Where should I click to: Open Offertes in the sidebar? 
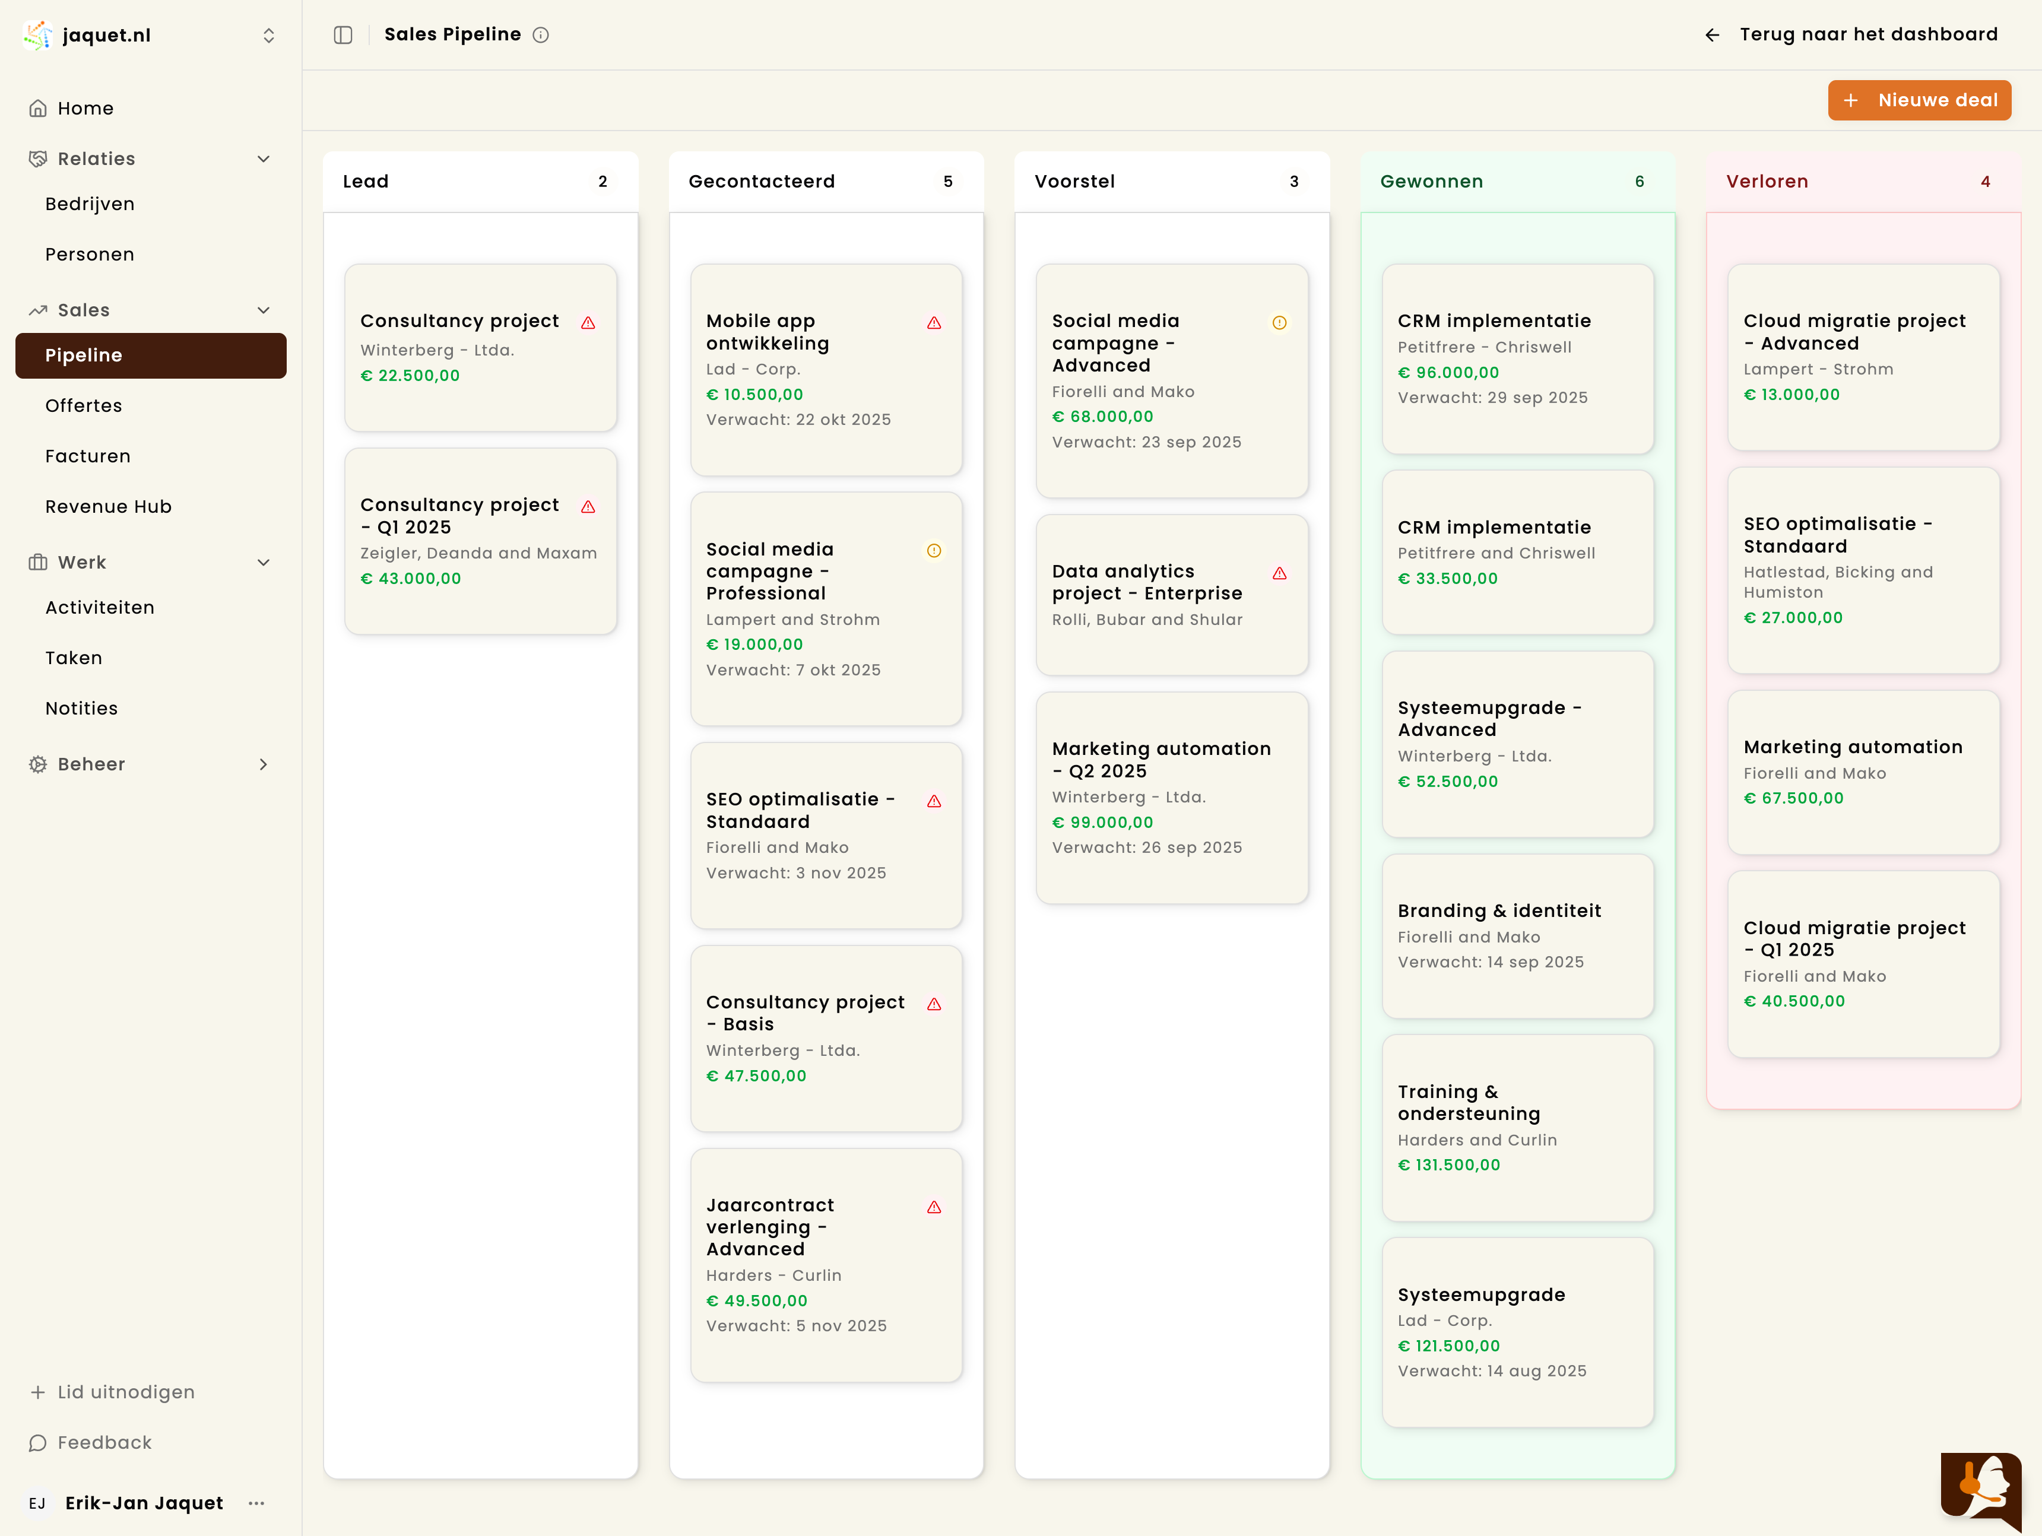[x=83, y=406]
